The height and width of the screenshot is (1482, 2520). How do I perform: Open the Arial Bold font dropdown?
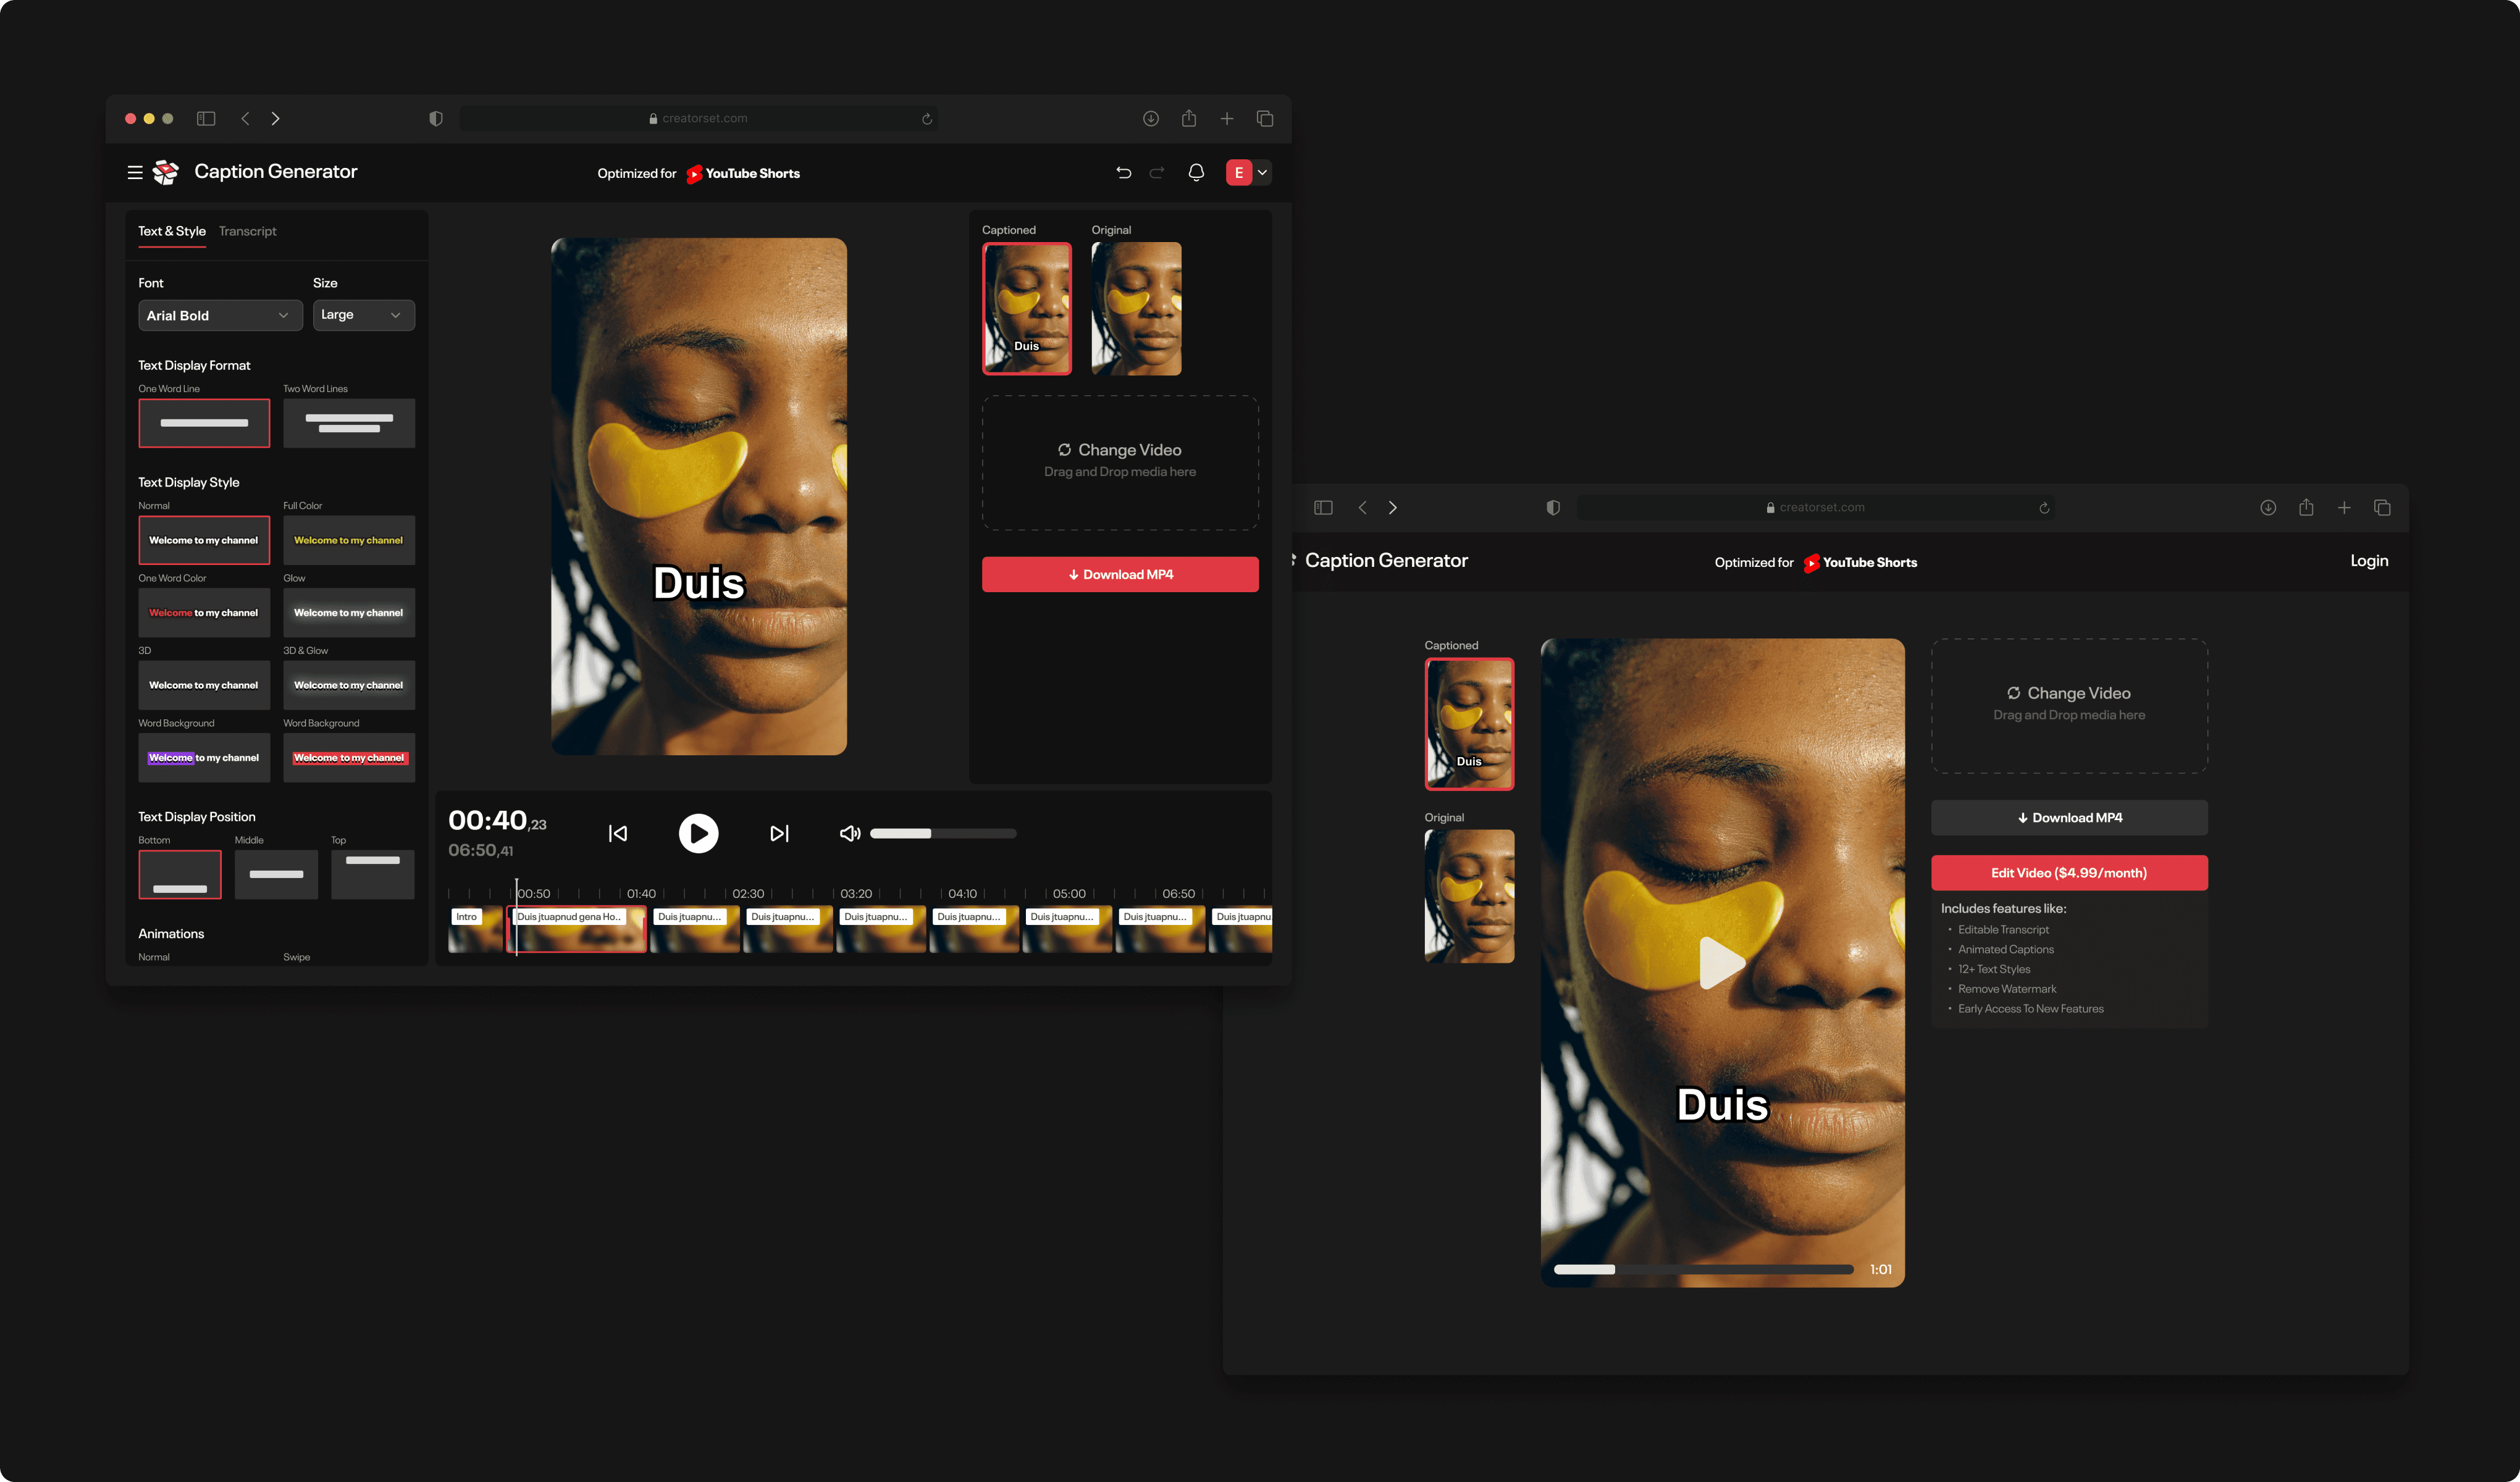(219, 316)
